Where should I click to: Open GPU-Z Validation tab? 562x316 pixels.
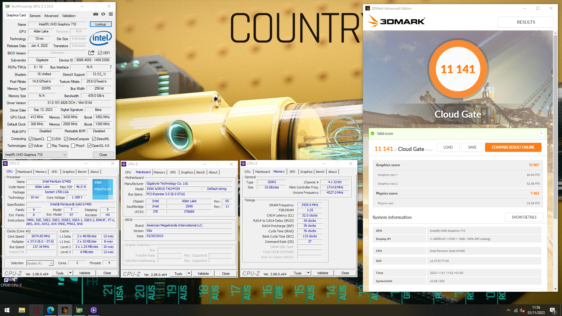pos(68,16)
